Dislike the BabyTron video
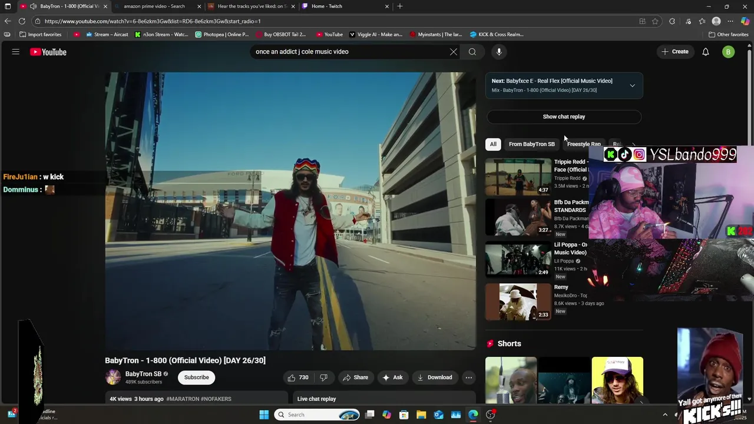Viewport: 754px width, 424px height. 323,377
